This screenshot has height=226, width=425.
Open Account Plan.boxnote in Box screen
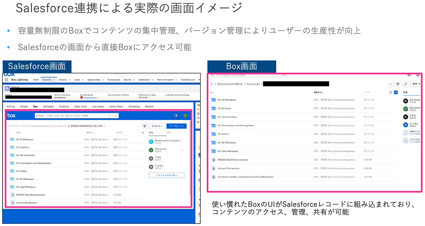229,168
